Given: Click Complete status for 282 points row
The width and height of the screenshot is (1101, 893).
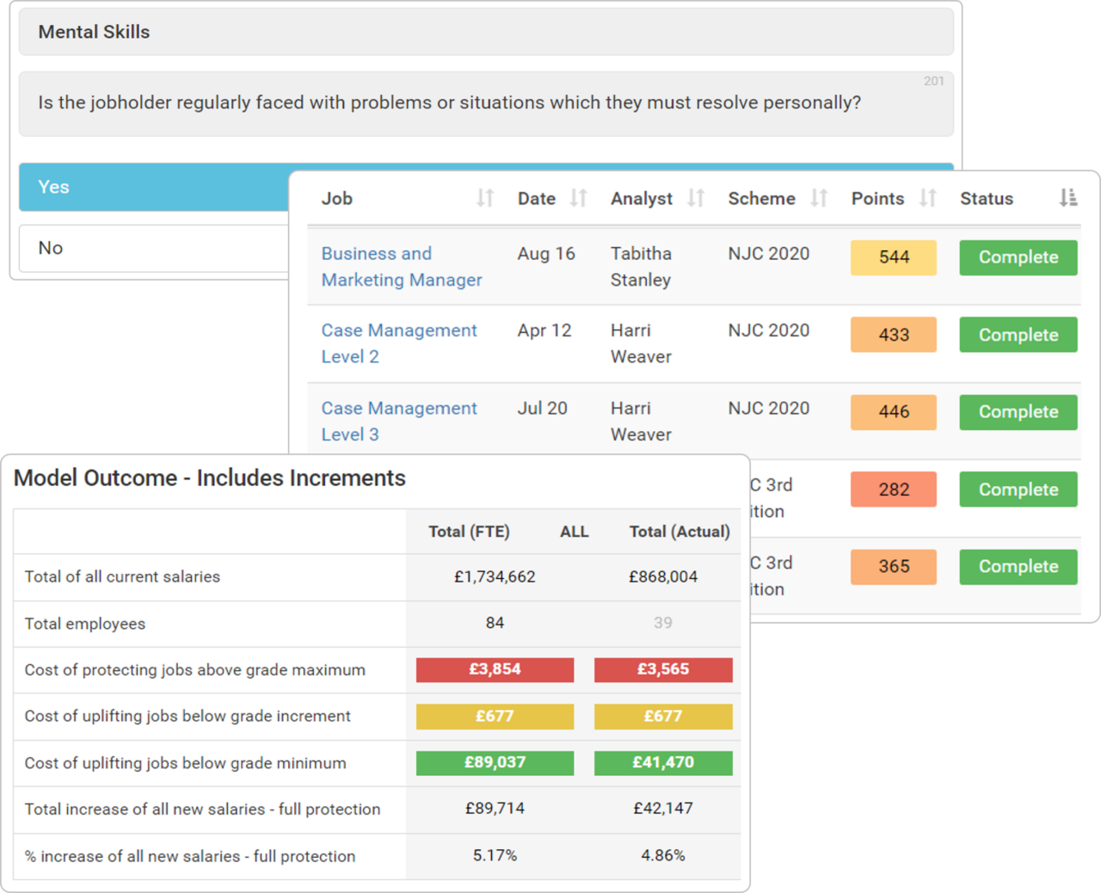Looking at the screenshot, I should (1018, 490).
